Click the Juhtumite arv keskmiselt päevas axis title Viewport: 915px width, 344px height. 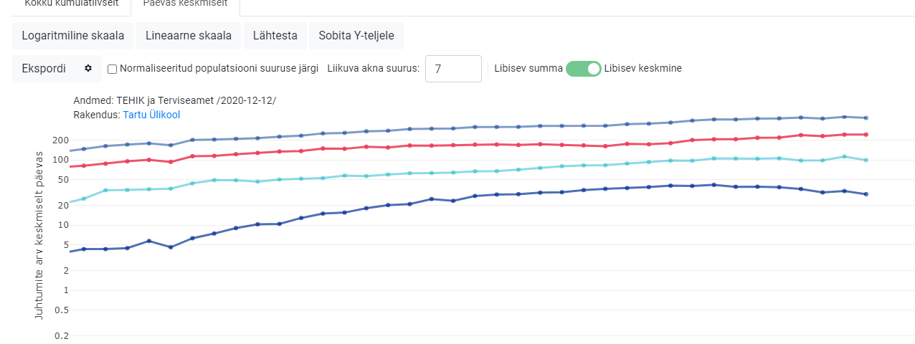(39, 235)
